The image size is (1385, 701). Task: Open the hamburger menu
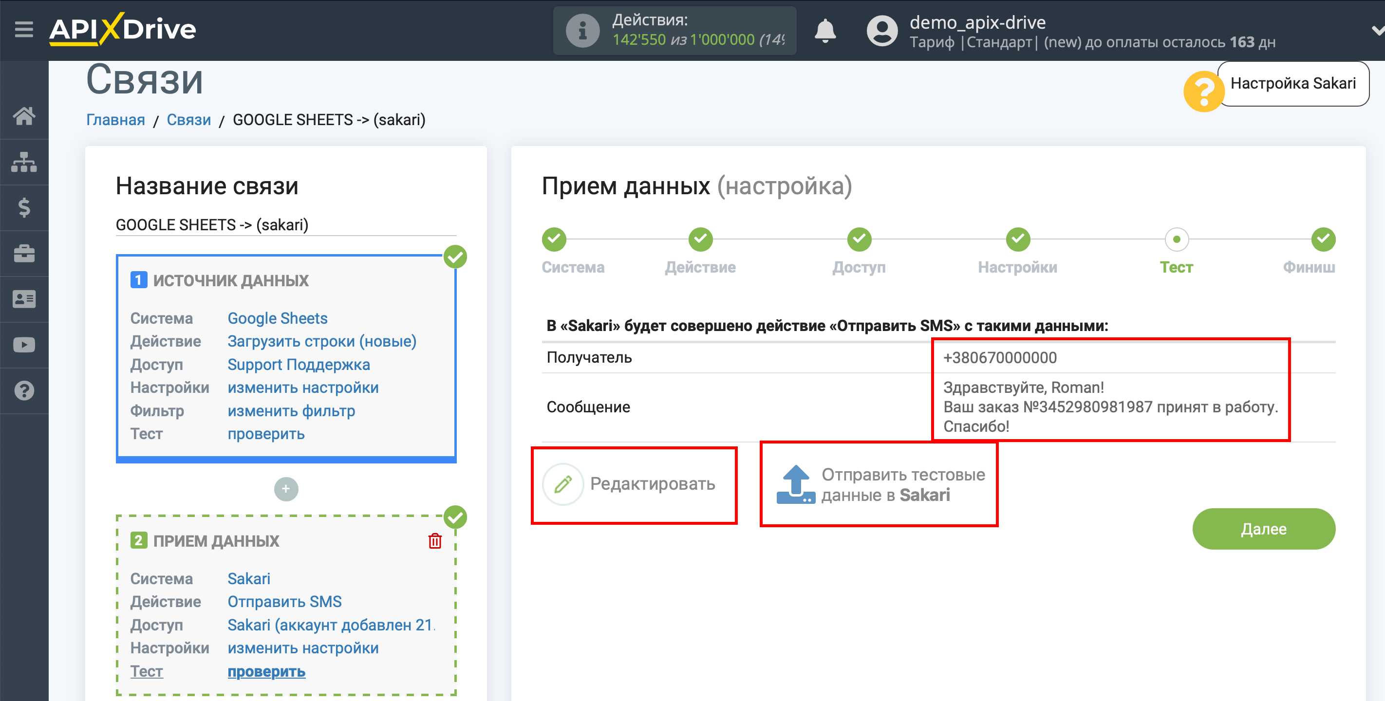pyautogui.click(x=24, y=29)
